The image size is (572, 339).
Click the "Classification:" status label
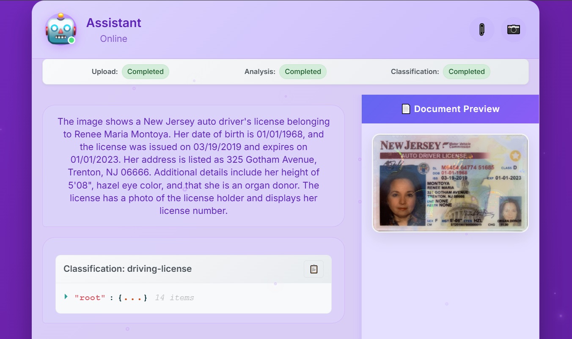tap(415, 71)
